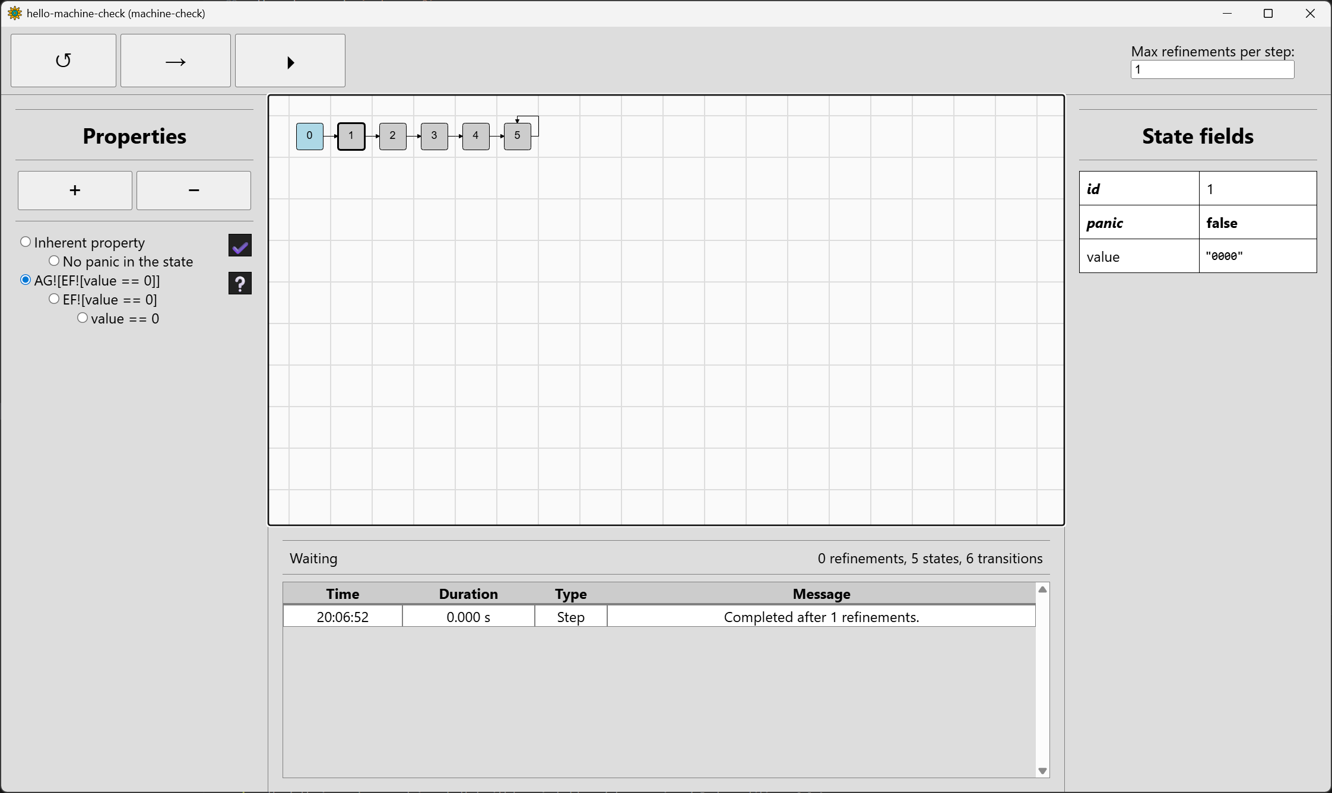Click the value field cell "0000"
The height and width of the screenshot is (793, 1332).
click(x=1257, y=256)
